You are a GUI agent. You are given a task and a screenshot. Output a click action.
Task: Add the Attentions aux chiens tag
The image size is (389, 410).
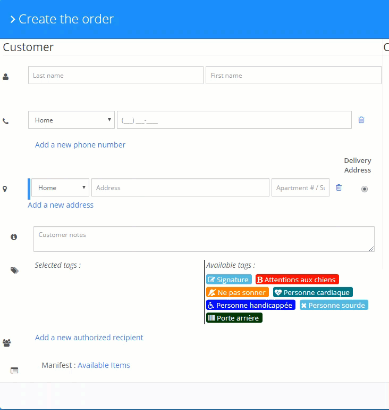pos(297,280)
